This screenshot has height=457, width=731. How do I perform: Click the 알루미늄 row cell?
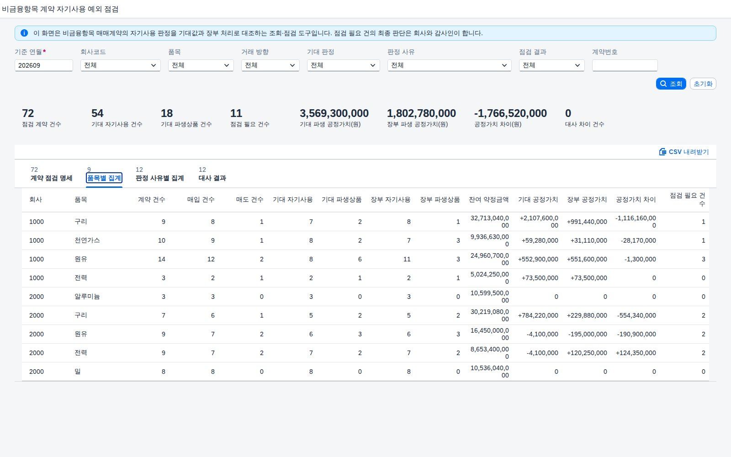[x=87, y=297]
